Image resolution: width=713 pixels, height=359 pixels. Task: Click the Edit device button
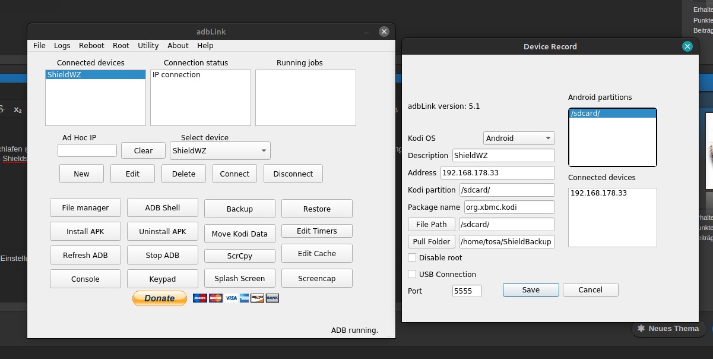click(132, 174)
